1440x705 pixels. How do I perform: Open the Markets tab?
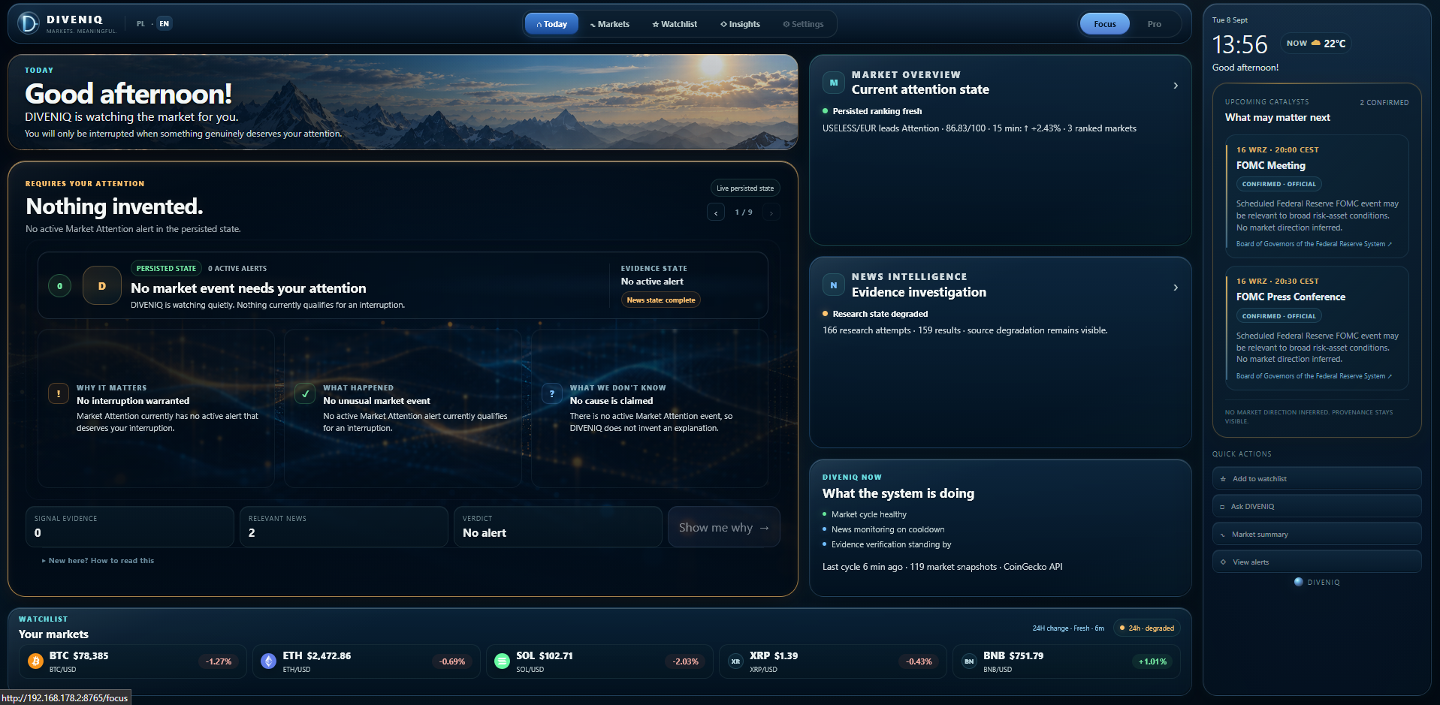tap(610, 24)
